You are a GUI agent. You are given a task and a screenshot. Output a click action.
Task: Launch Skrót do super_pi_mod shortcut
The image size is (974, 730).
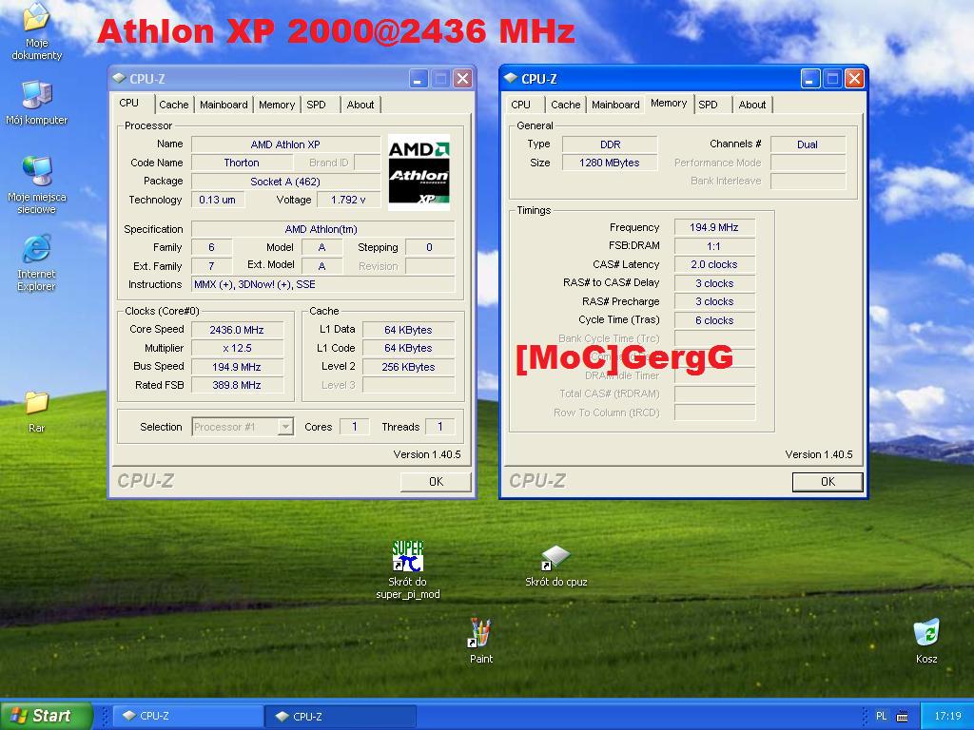coord(407,570)
